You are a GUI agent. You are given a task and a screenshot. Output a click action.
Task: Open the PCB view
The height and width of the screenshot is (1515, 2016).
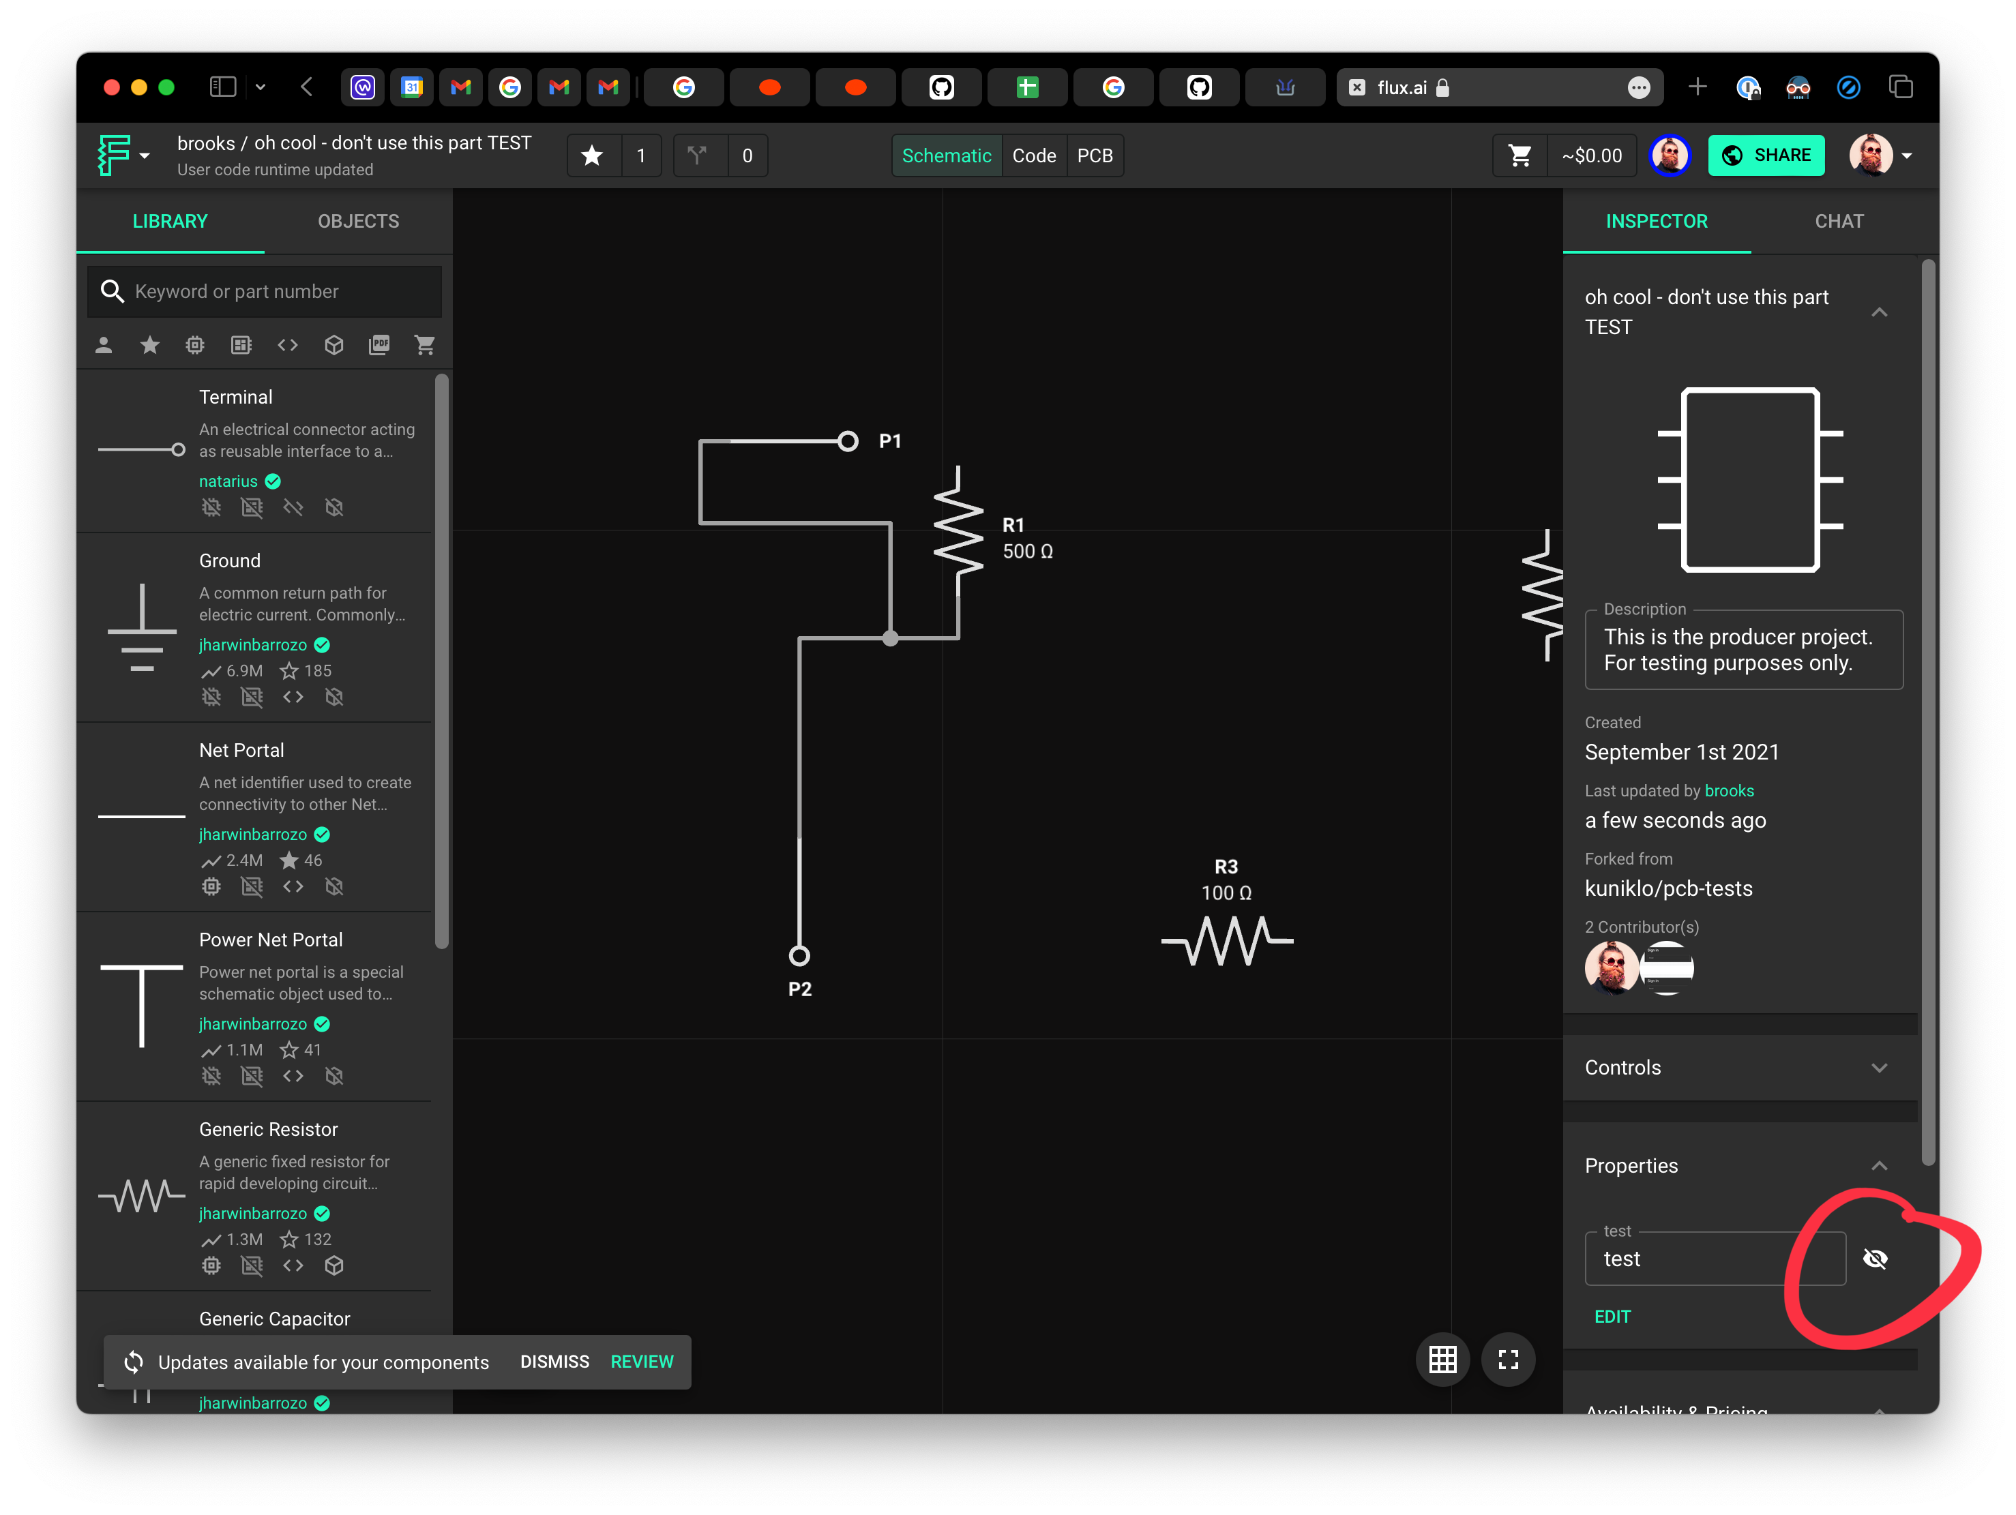tap(1095, 155)
